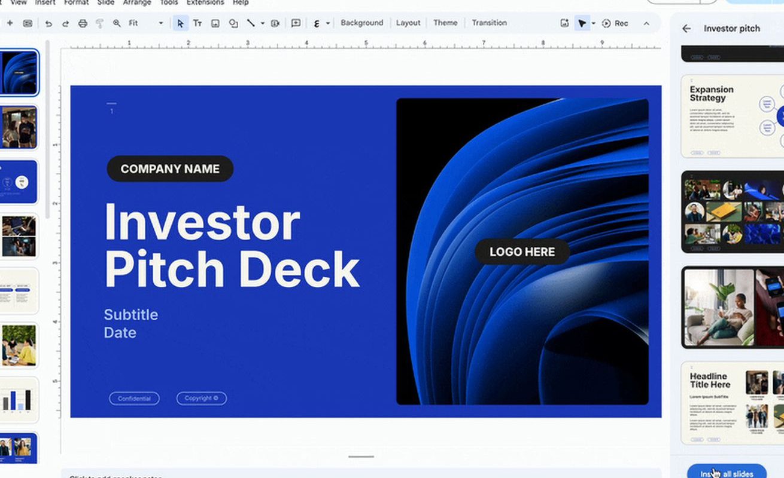This screenshot has width=784, height=478.
Task: Click the Insert all slides button
Action: click(727, 471)
